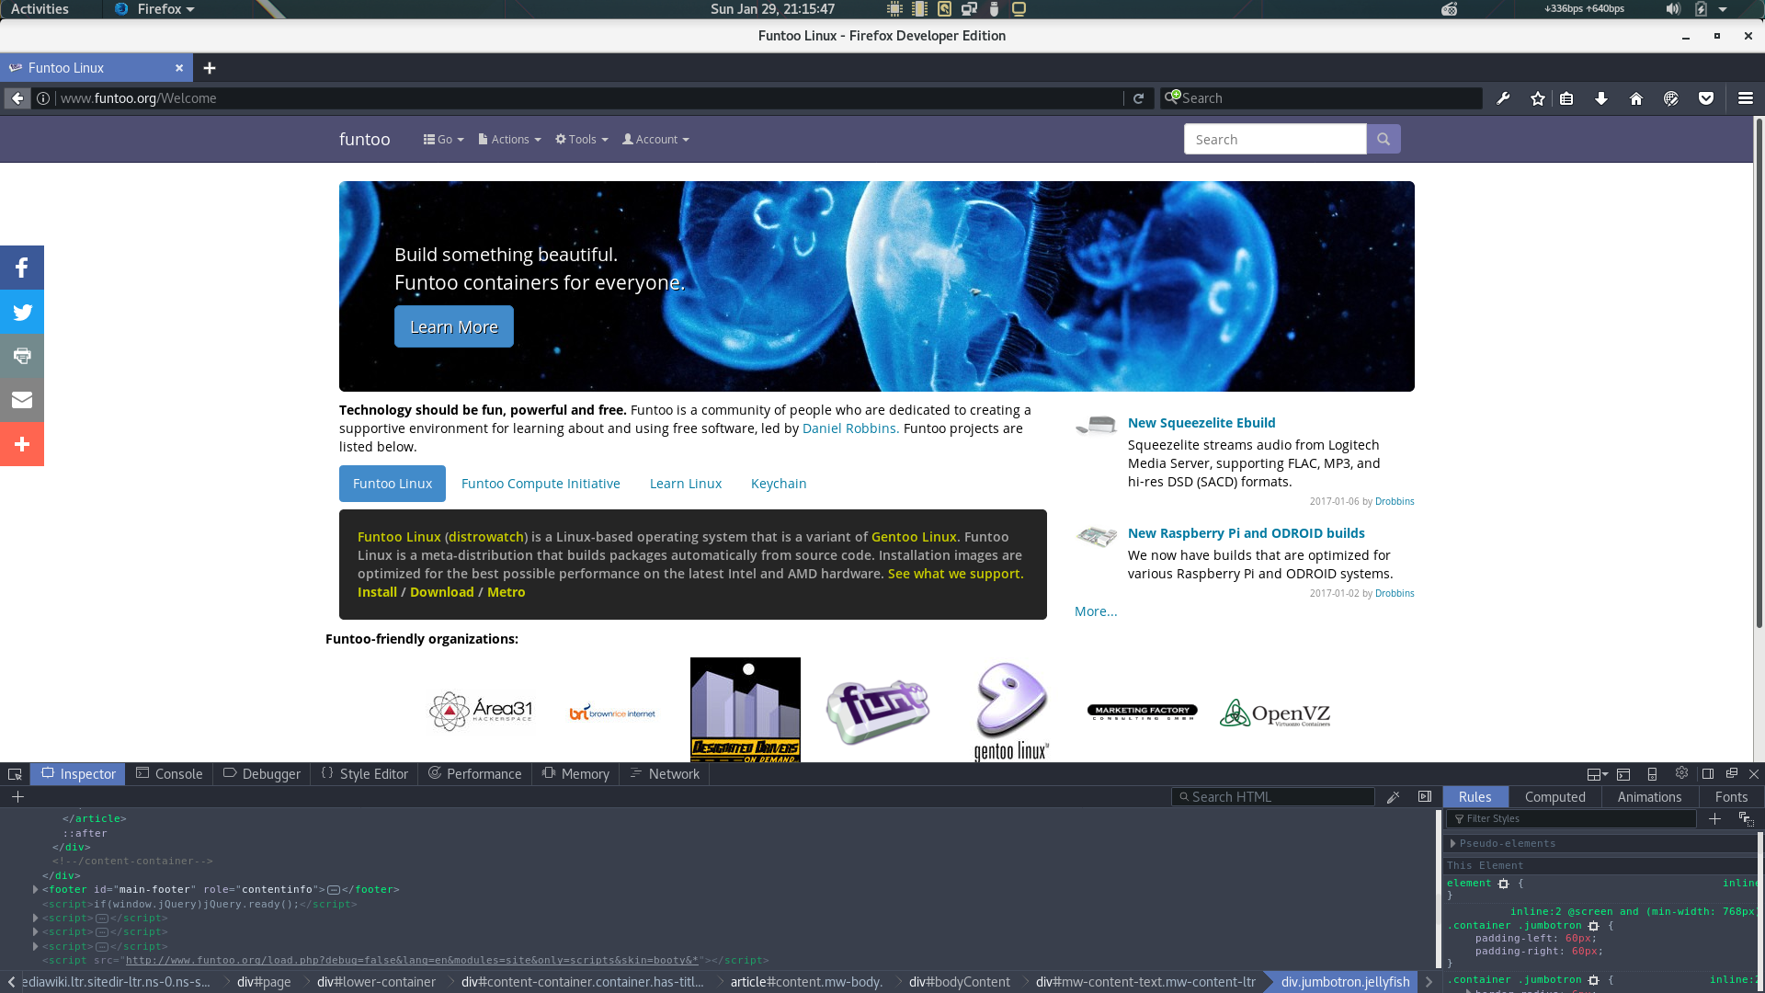
Task: Click the OpenVZ logo thumbnail
Action: pos(1275,713)
